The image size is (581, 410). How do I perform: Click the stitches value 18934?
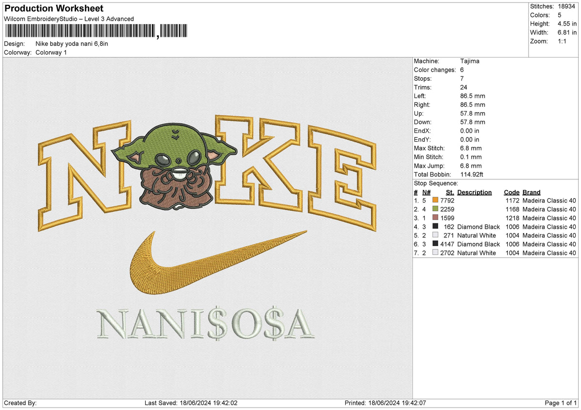click(567, 6)
